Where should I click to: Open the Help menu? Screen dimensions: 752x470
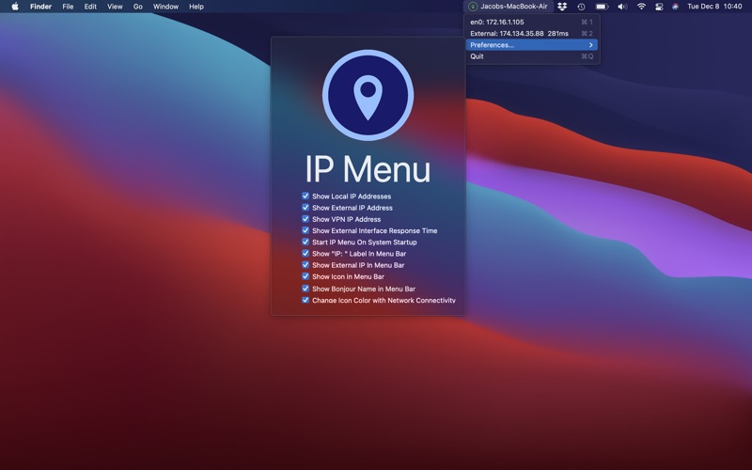coord(196,7)
